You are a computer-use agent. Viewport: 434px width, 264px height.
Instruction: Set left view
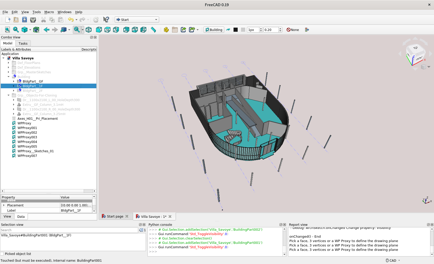tap(143, 30)
